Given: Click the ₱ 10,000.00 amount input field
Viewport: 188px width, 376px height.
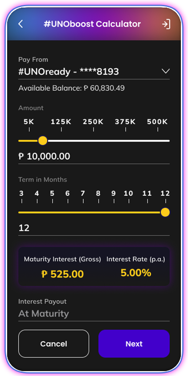Looking at the screenshot, I should 94,156.
